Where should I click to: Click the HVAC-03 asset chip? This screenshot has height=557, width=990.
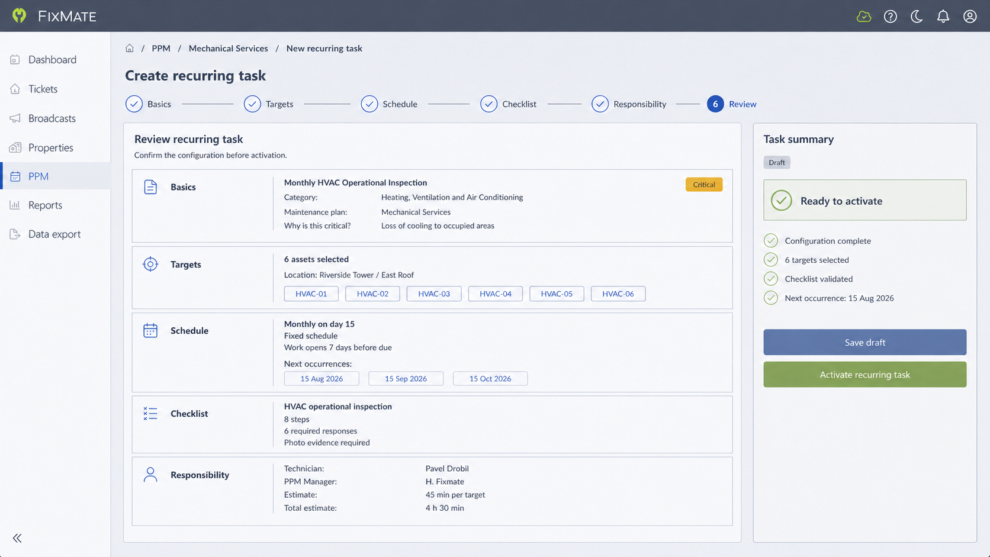tap(434, 294)
